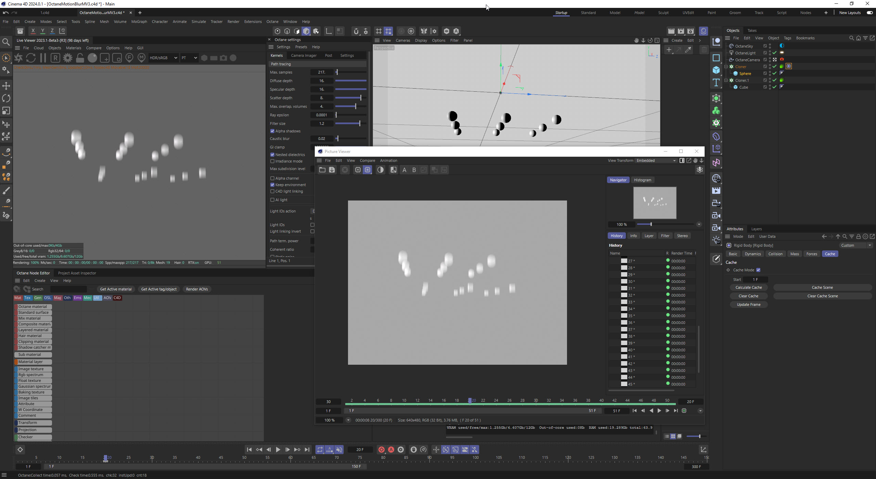
Task: Open the MoGraph menu
Action: (x=139, y=22)
